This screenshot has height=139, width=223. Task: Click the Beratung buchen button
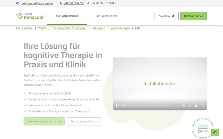pyautogui.click(x=193, y=16)
